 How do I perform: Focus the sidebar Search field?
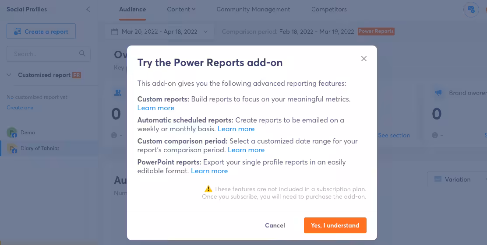click(x=49, y=54)
